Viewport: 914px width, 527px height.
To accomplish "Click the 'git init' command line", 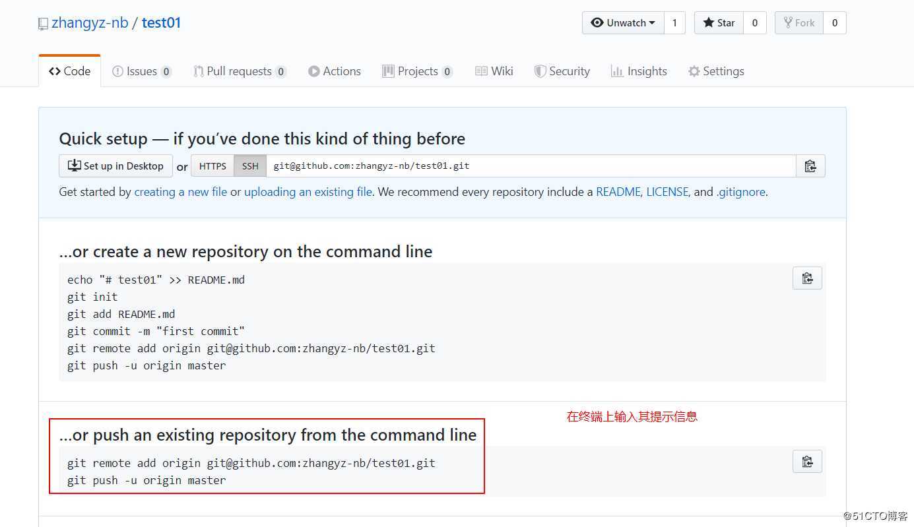I will [92, 297].
